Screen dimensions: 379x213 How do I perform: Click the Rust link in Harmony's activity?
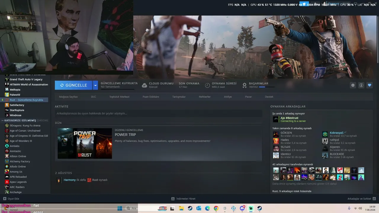(95, 180)
